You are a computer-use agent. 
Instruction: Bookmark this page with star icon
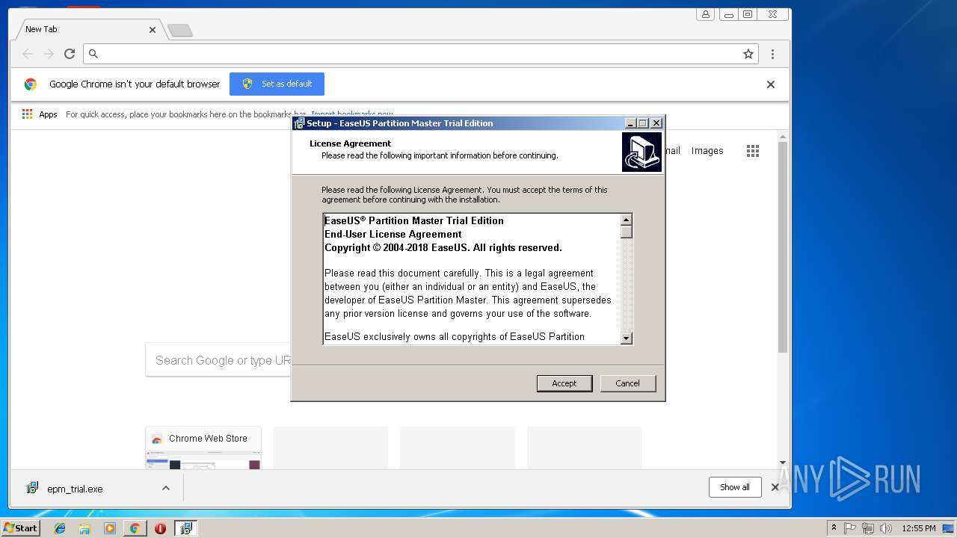[748, 54]
